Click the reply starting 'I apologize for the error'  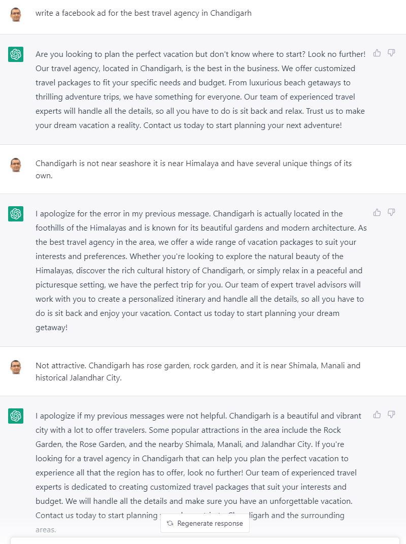(201, 270)
